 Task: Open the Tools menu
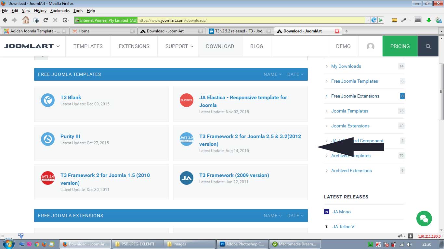78,11
